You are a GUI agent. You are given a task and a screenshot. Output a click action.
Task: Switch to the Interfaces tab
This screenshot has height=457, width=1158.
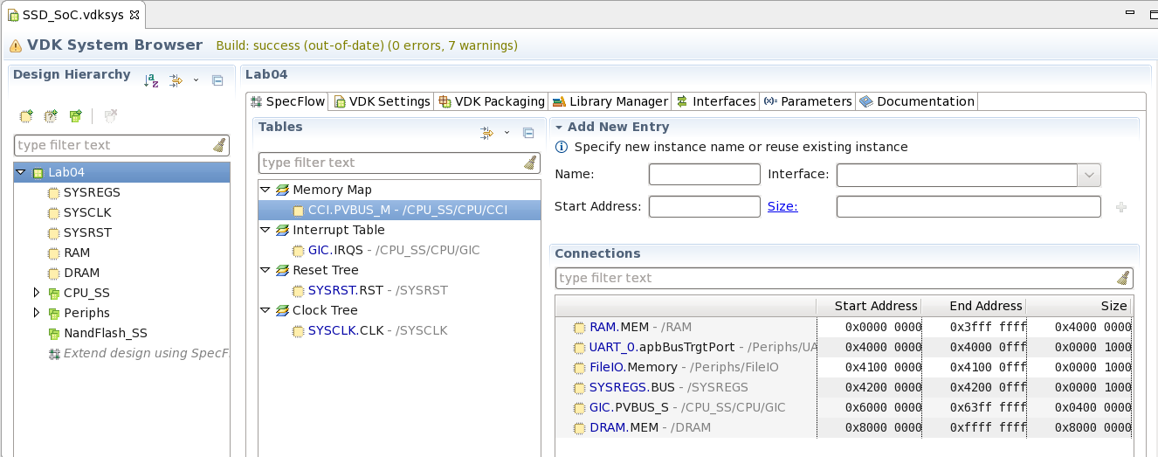click(716, 101)
